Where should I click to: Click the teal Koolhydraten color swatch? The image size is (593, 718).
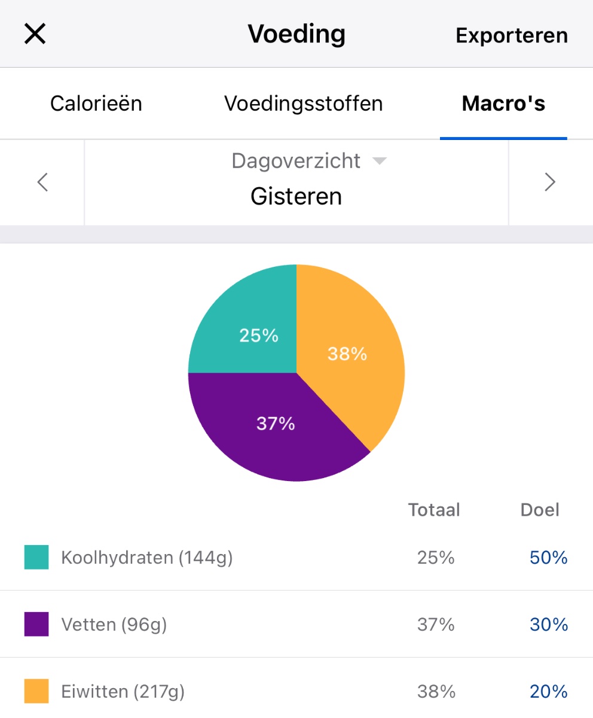36,558
